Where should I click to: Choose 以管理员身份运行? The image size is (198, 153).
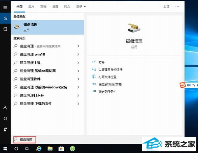(x=110, y=70)
